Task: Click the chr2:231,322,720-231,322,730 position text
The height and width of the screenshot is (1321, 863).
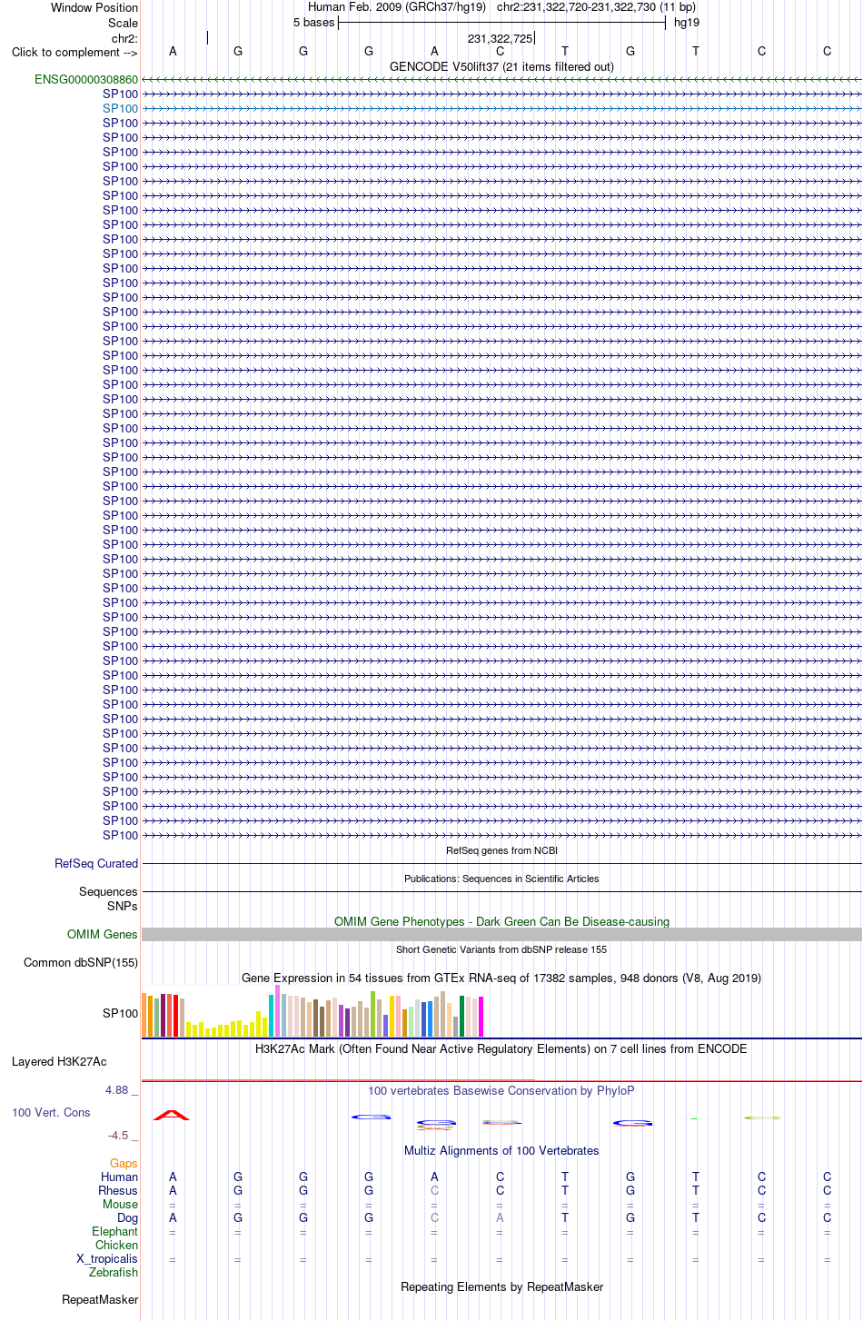Action: (x=596, y=7)
